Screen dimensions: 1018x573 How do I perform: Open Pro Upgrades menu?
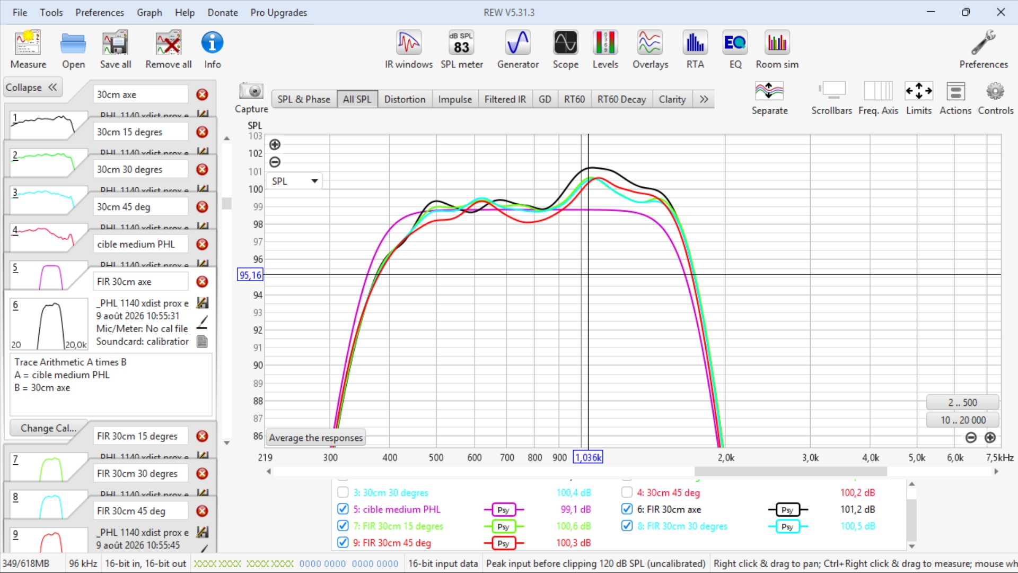279,12
